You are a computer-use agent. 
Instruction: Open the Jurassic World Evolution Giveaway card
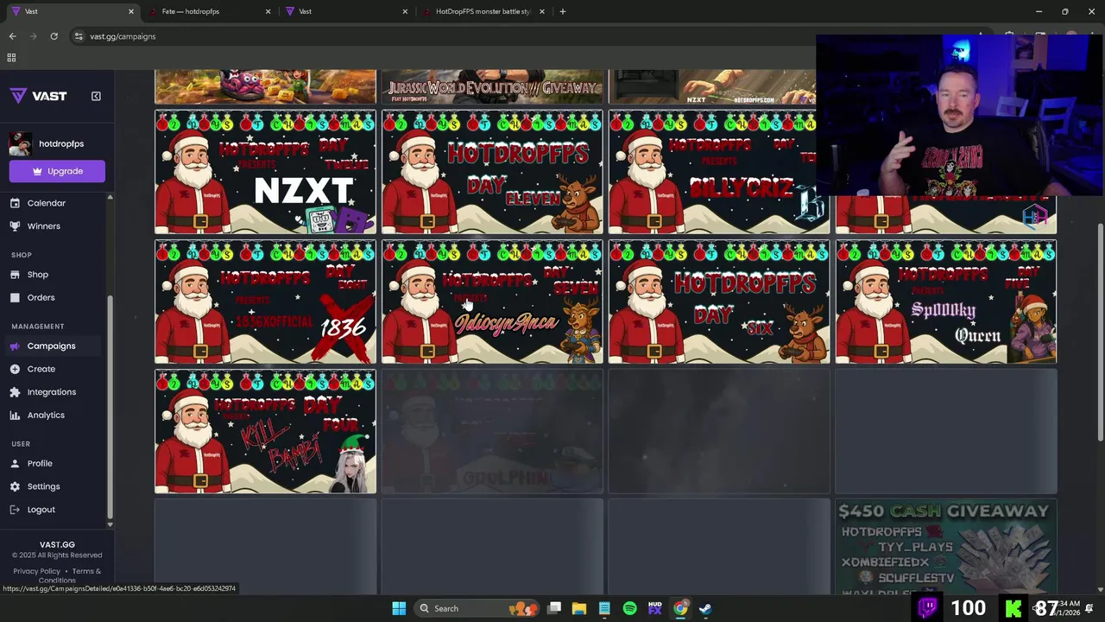(x=492, y=86)
